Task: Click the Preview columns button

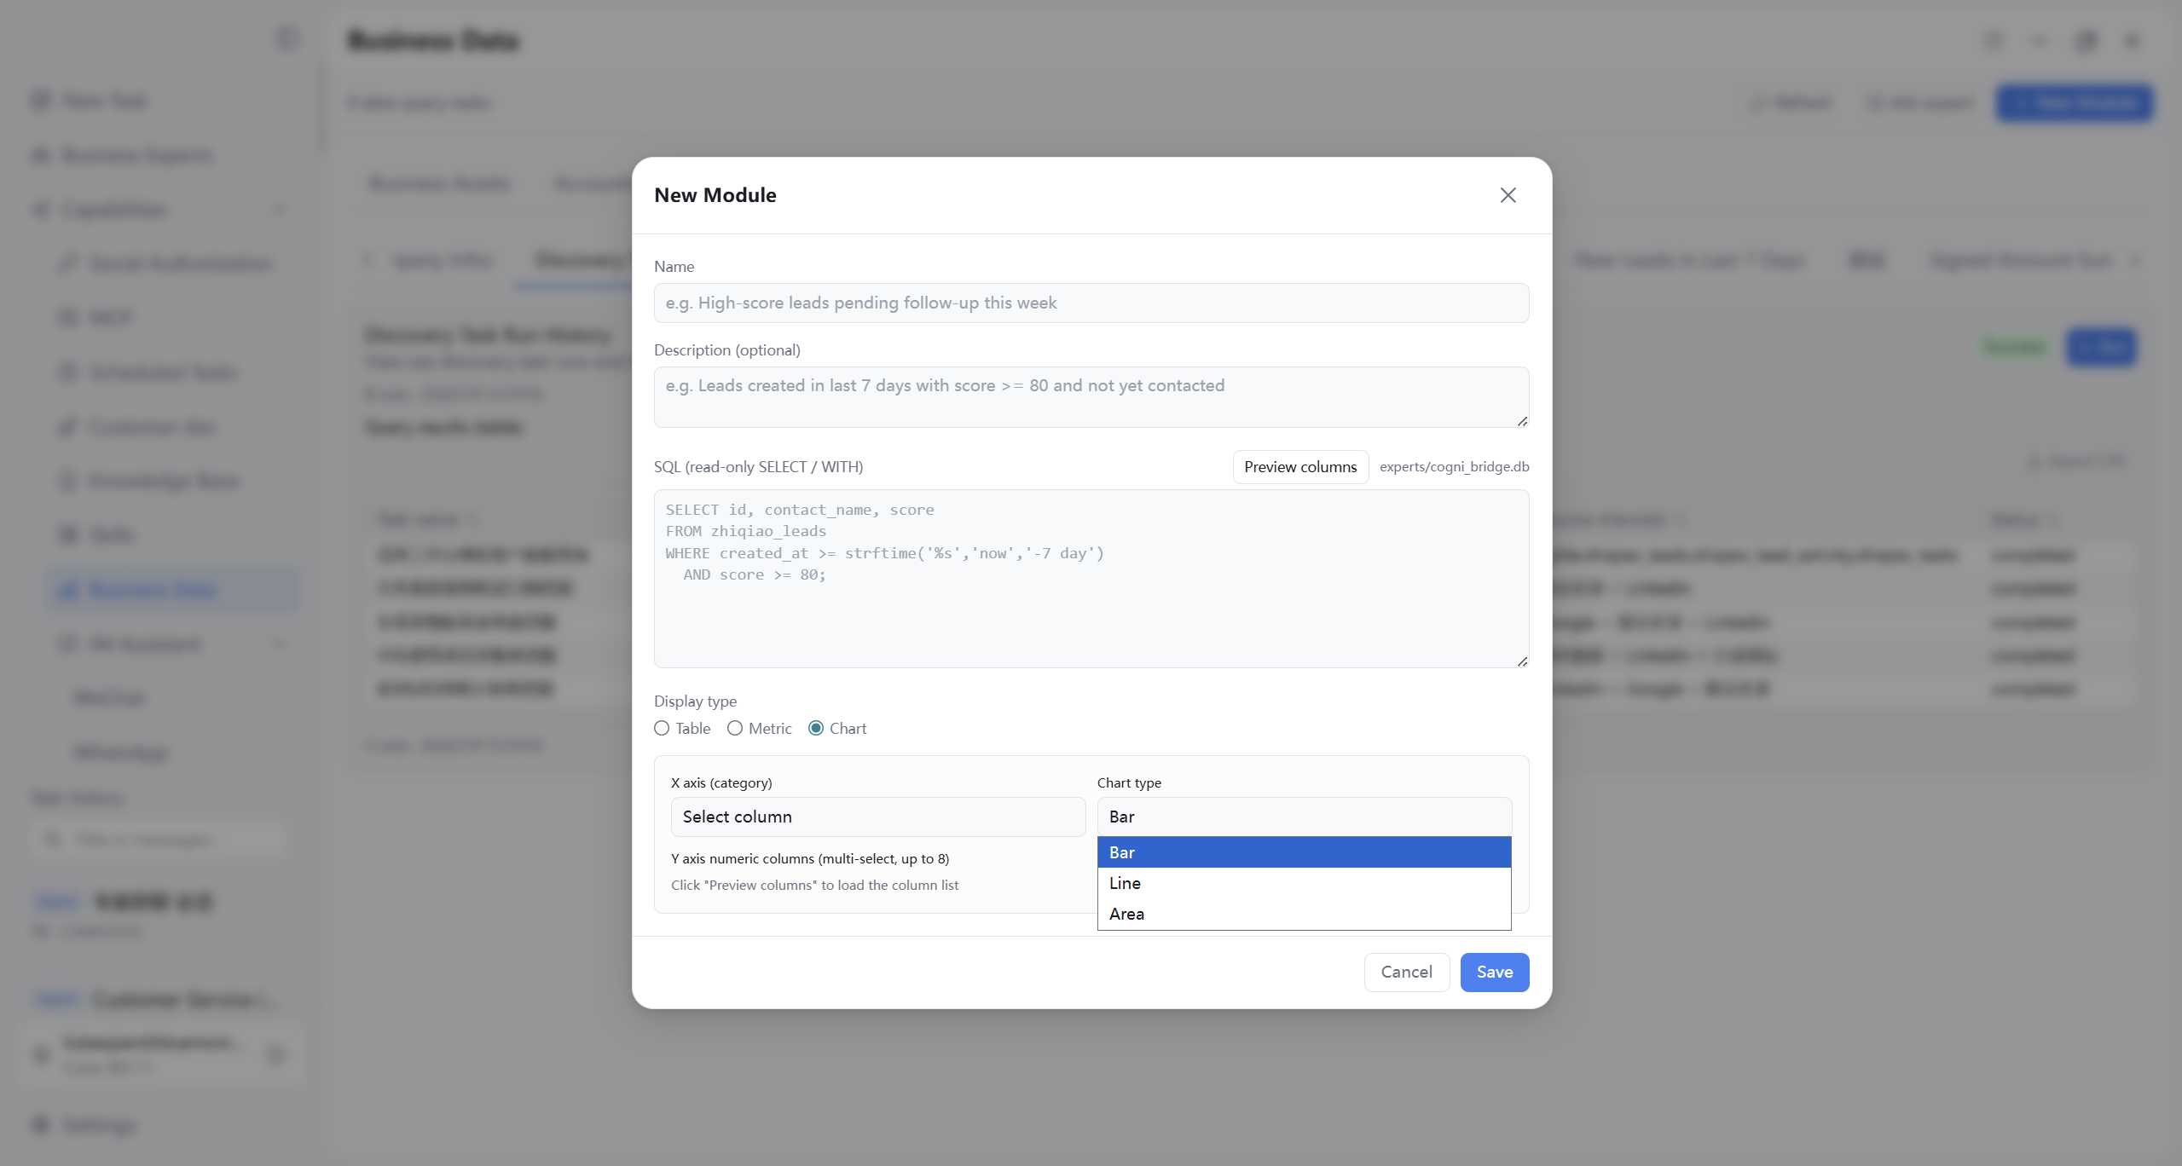Action: [x=1300, y=467]
